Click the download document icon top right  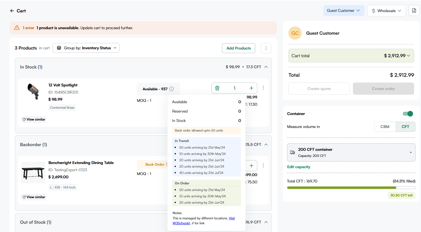click(414, 10)
